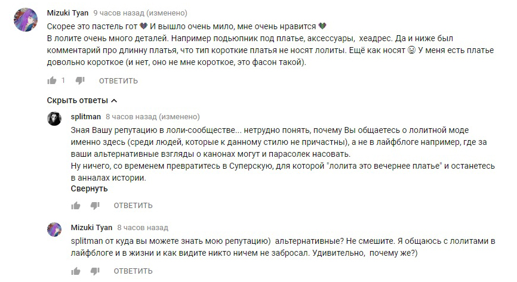Click the chevron next to Скрыть ответы

pyautogui.click(x=114, y=101)
